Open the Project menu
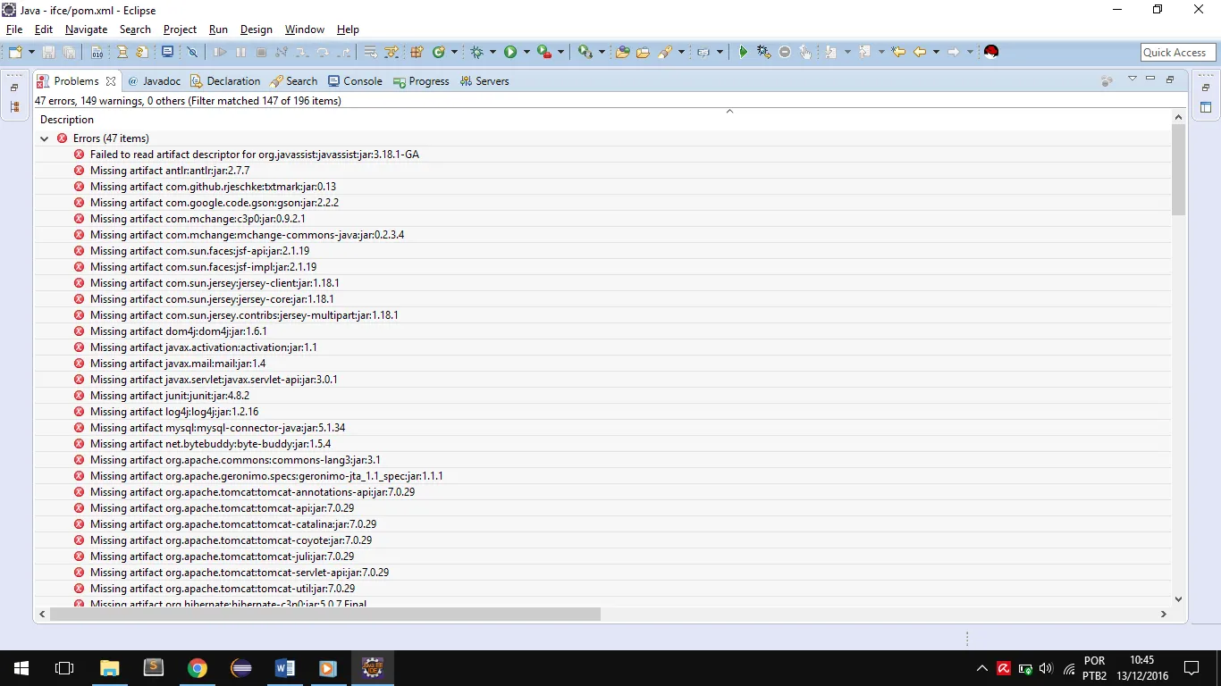The width and height of the screenshot is (1221, 686). (180, 29)
